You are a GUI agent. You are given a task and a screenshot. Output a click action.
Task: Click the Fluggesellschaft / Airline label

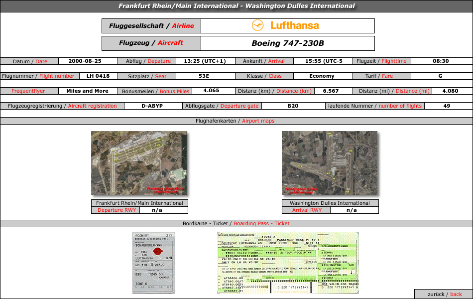click(x=151, y=26)
